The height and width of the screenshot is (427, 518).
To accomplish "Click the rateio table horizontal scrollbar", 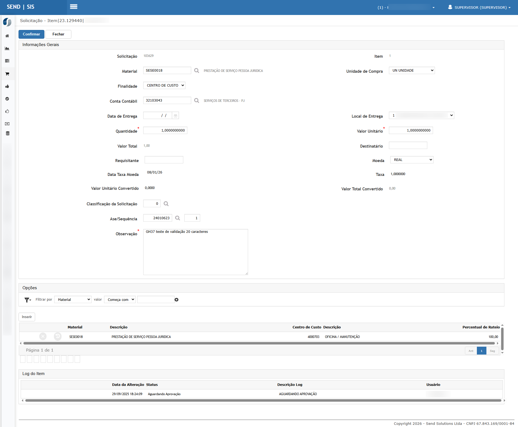I will pos(259,343).
